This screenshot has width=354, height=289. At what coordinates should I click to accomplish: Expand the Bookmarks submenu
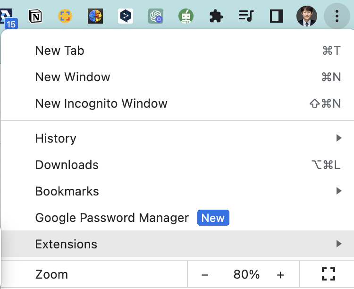[177, 191]
